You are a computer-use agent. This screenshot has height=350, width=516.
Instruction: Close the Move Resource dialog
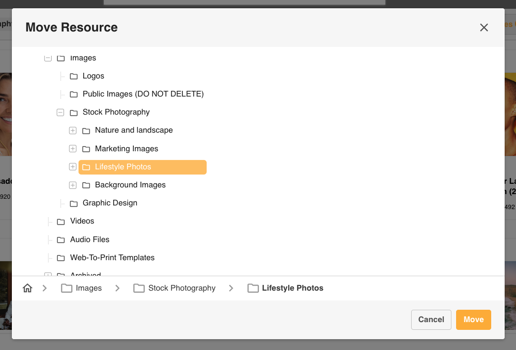[x=484, y=27]
